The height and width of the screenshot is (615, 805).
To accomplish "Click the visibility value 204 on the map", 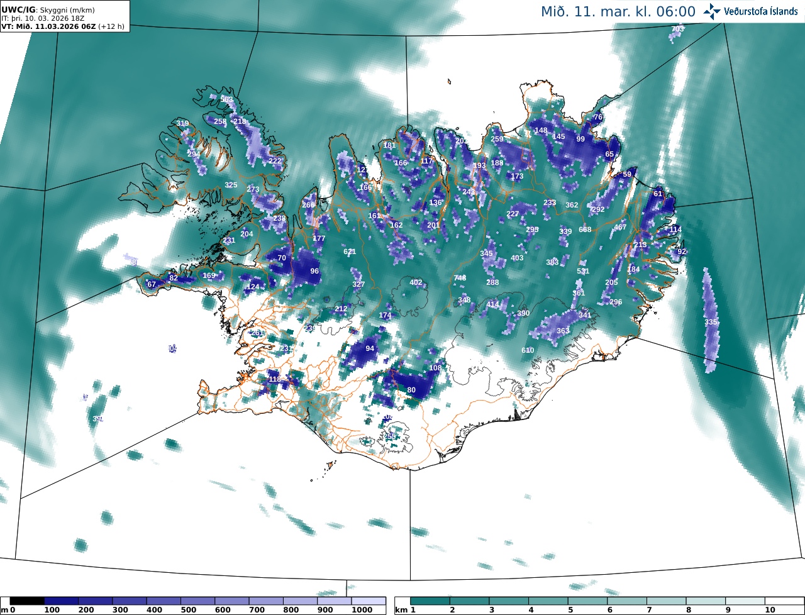I will [x=247, y=234].
